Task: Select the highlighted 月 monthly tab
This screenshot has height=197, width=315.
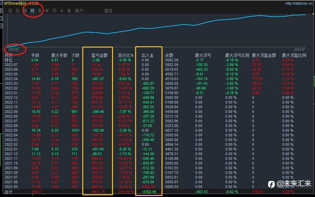Action: 32,11
